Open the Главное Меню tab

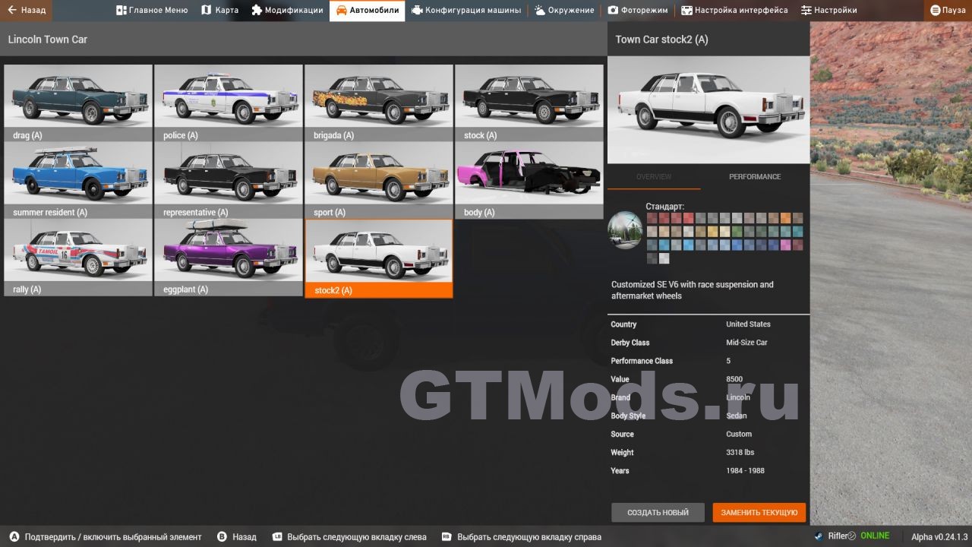pyautogui.click(x=152, y=10)
